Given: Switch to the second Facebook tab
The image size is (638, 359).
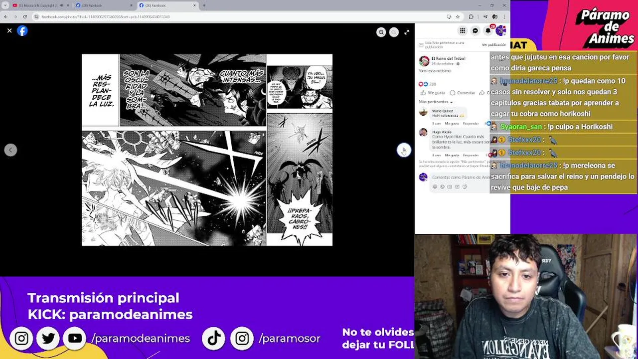Looking at the screenshot, I should click(x=105, y=5).
